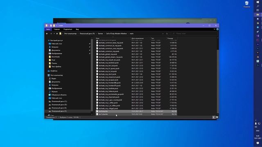
Task: Open the Downloads folder in sidebar
Action: point(56,57)
